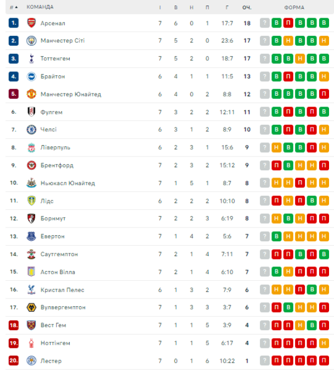Click the red position 20 rank badge

[13, 361]
